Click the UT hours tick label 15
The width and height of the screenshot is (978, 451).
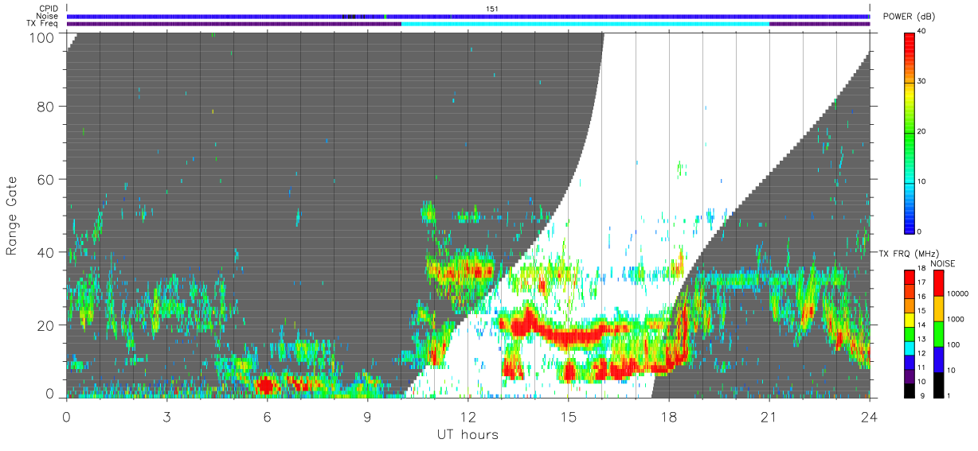click(x=568, y=417)
